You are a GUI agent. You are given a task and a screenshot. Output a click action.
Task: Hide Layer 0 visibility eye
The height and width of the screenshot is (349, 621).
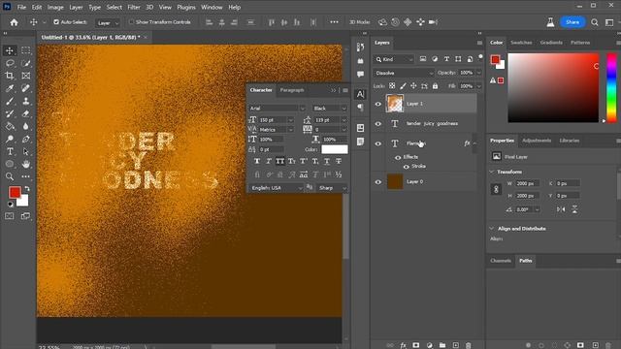pos(377,182)
